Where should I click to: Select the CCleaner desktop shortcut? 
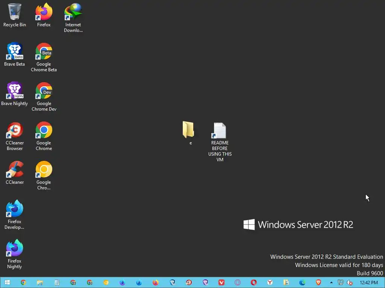15,172
